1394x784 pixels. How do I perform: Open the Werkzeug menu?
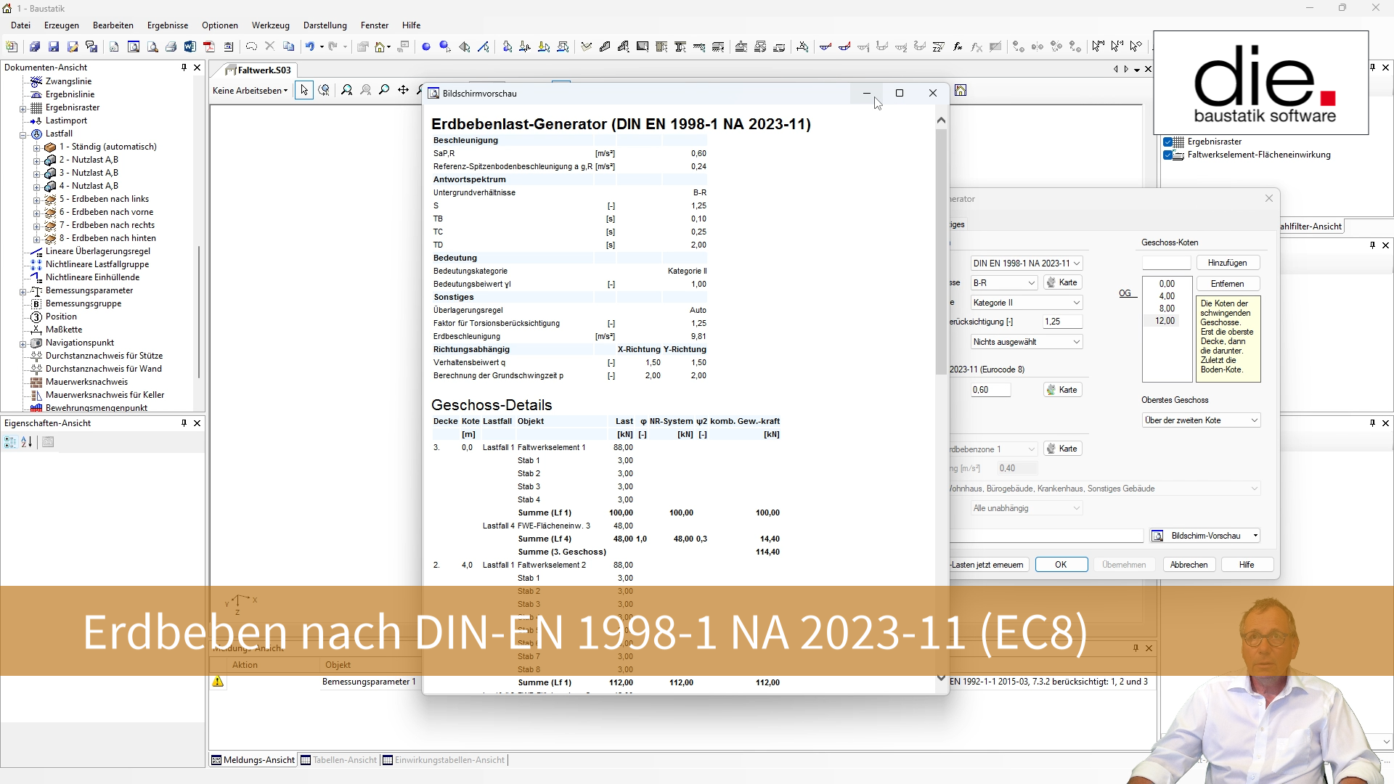coord(271,25)
